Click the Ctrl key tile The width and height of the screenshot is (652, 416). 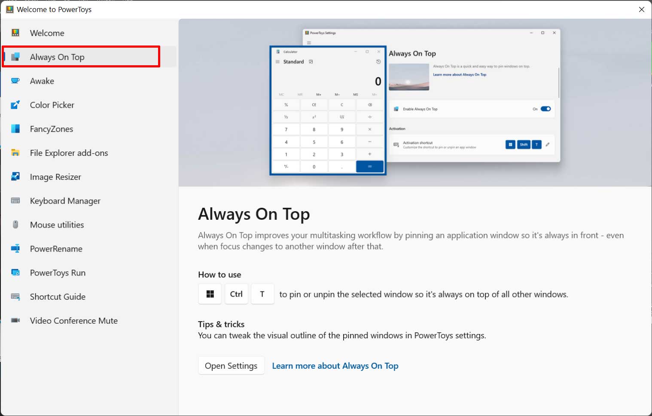pos(236,294)
